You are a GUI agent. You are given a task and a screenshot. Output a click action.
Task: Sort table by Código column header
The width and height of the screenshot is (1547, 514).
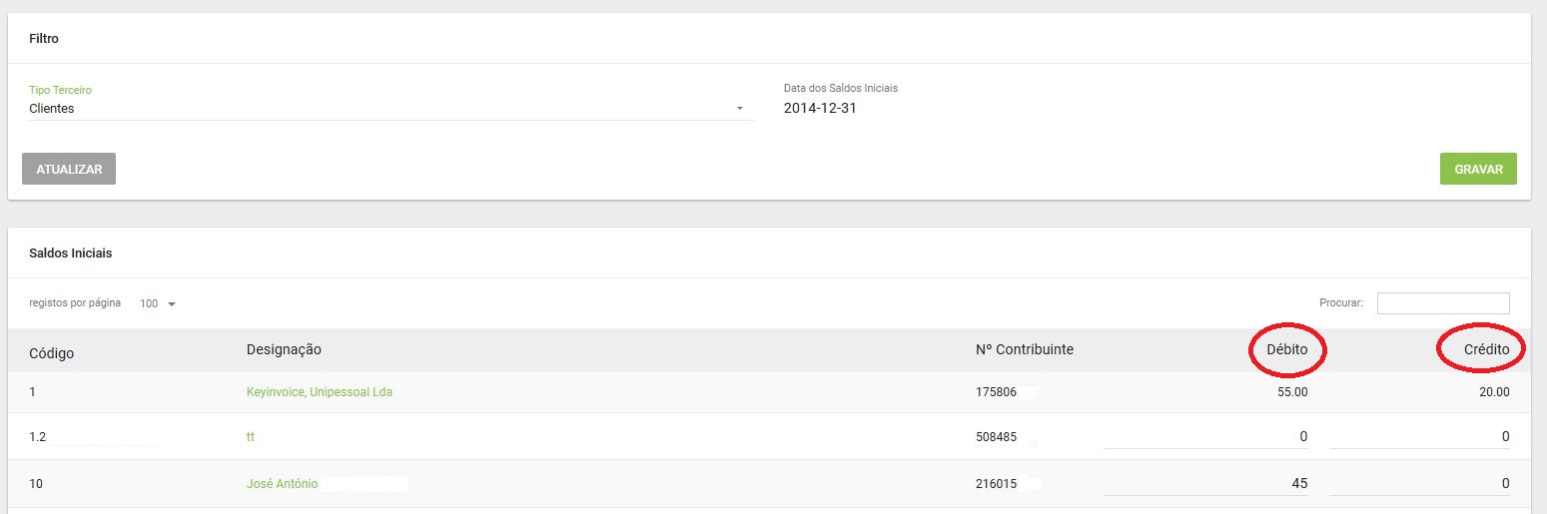(52, 352)
